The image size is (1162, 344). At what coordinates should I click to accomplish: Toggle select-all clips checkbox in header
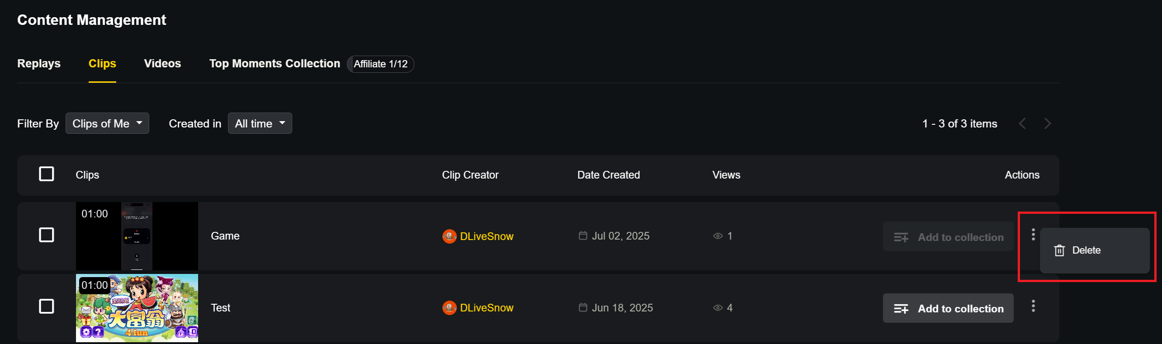[x=47, y=174]
